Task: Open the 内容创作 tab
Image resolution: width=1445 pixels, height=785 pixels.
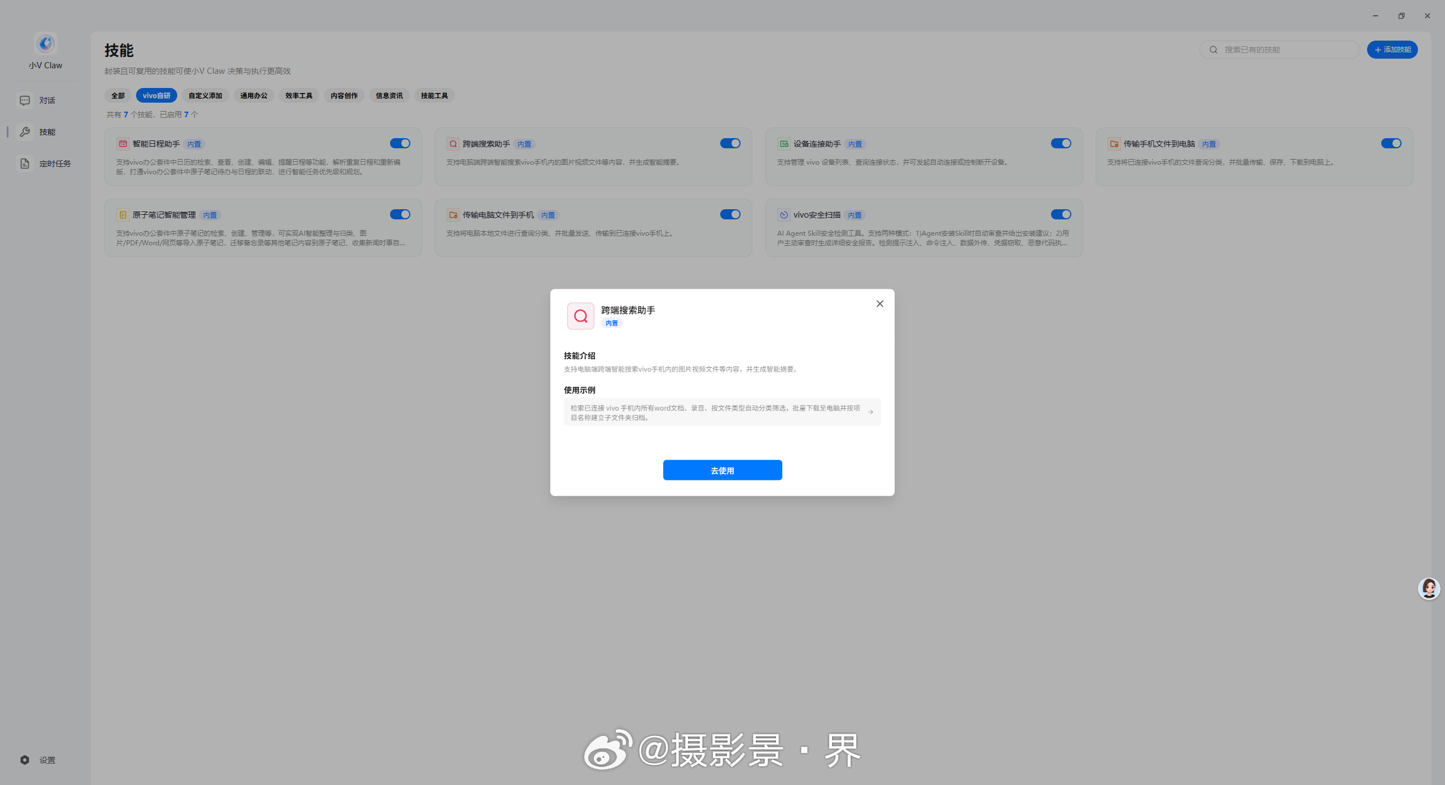Action: [x=344, y=96]
